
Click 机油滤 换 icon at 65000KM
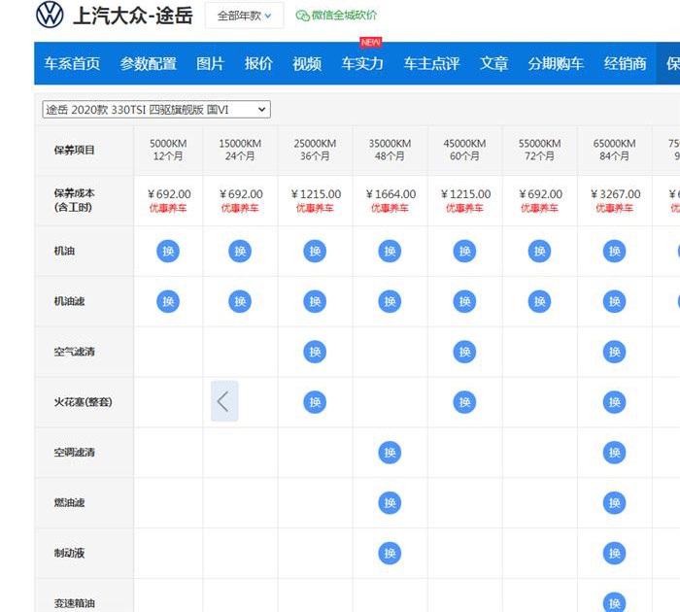(x=615, y=301)
